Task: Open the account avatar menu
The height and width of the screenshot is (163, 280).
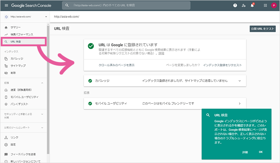Action: tap(274, 5)
